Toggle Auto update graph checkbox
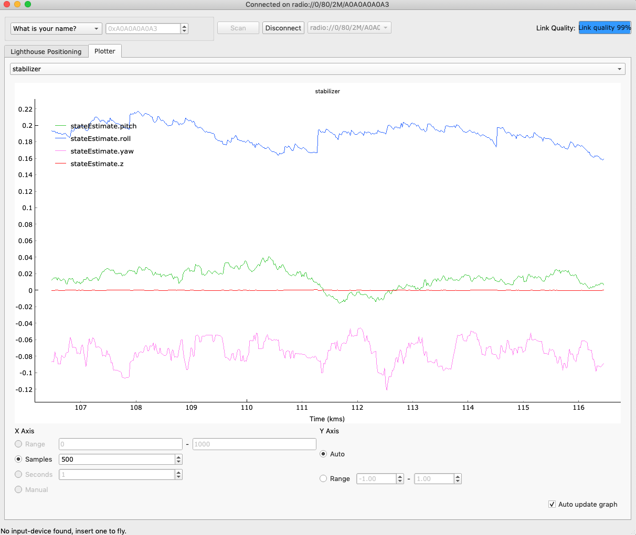The width and height of the screenshot is (636, 535). tap(552, 504)
